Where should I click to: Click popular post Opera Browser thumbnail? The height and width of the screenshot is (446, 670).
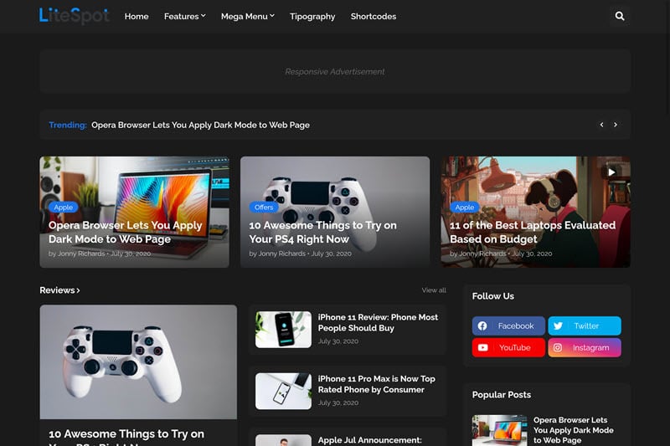pyautogui.click(x=499, y=430)
